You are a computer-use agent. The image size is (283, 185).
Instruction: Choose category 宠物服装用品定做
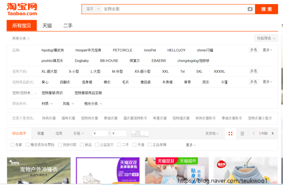point(88,93)
